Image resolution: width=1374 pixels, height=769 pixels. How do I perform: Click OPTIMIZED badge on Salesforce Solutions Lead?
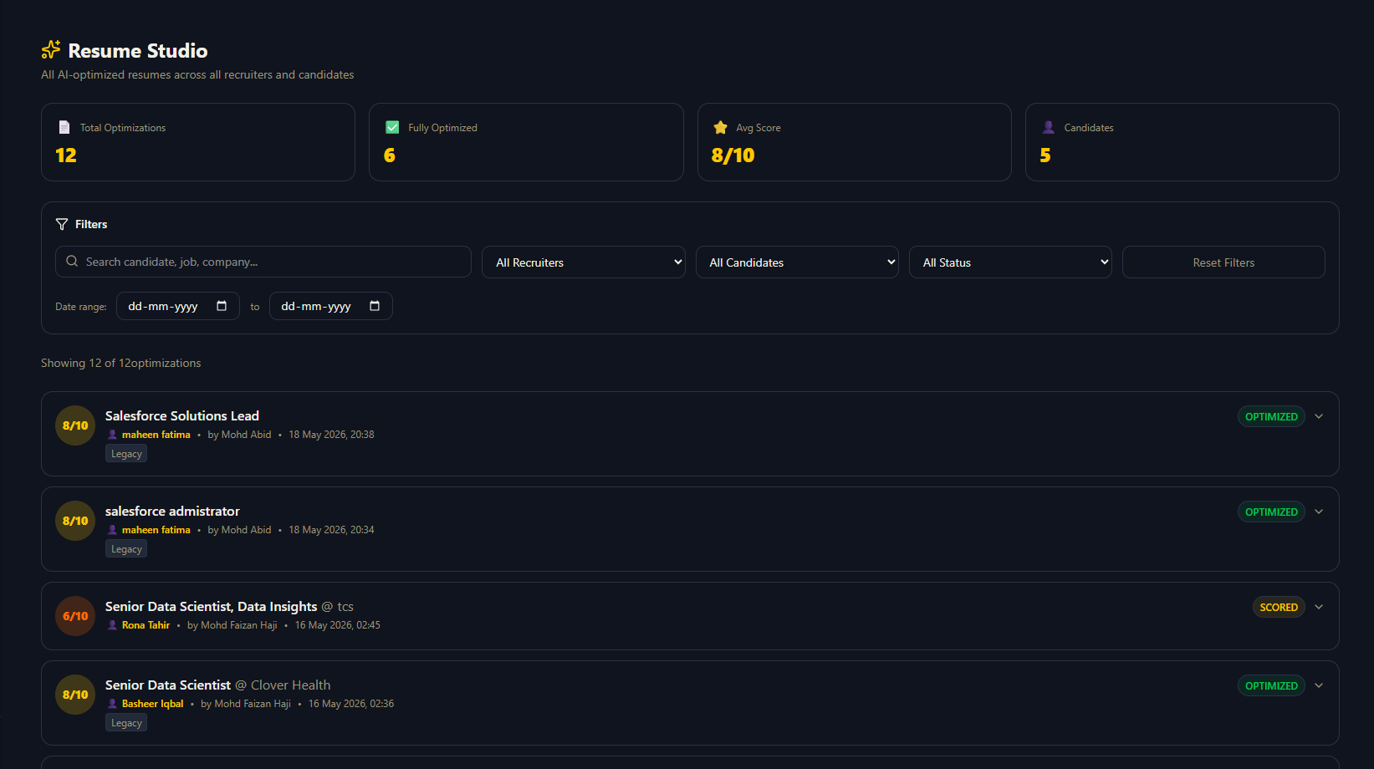(x=1271, y=416)
